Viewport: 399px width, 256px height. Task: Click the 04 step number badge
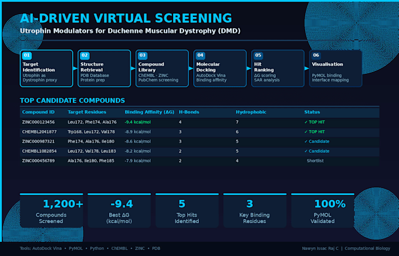click(201, 56)
